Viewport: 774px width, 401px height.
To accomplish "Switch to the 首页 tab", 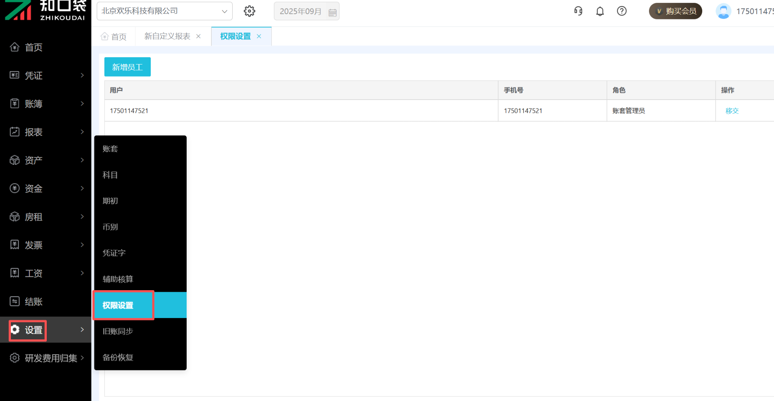I will 114,37.
